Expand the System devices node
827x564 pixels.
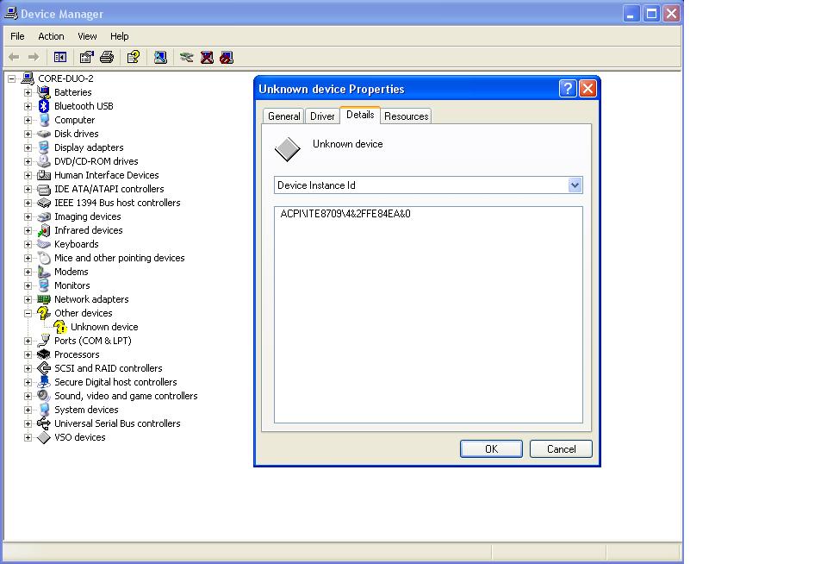(x=28, y=410)
